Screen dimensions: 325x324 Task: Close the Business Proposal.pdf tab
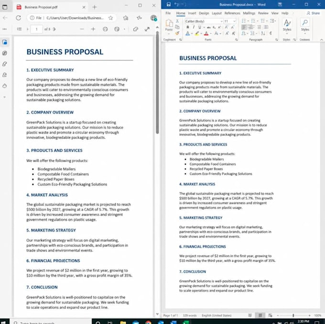(x=84, y=7)
